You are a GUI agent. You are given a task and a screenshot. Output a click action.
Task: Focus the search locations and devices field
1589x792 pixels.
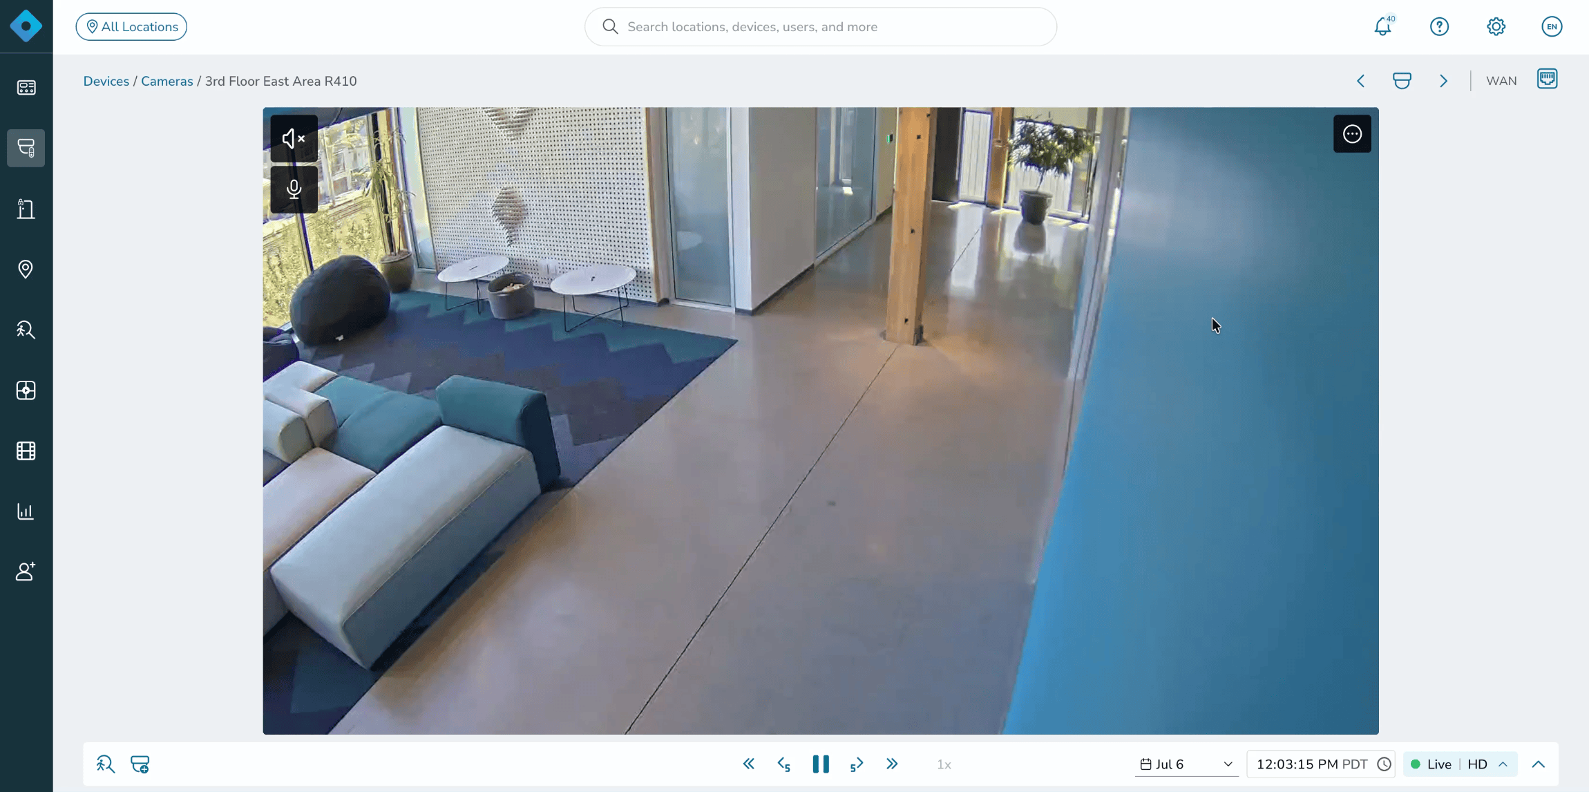821,26
